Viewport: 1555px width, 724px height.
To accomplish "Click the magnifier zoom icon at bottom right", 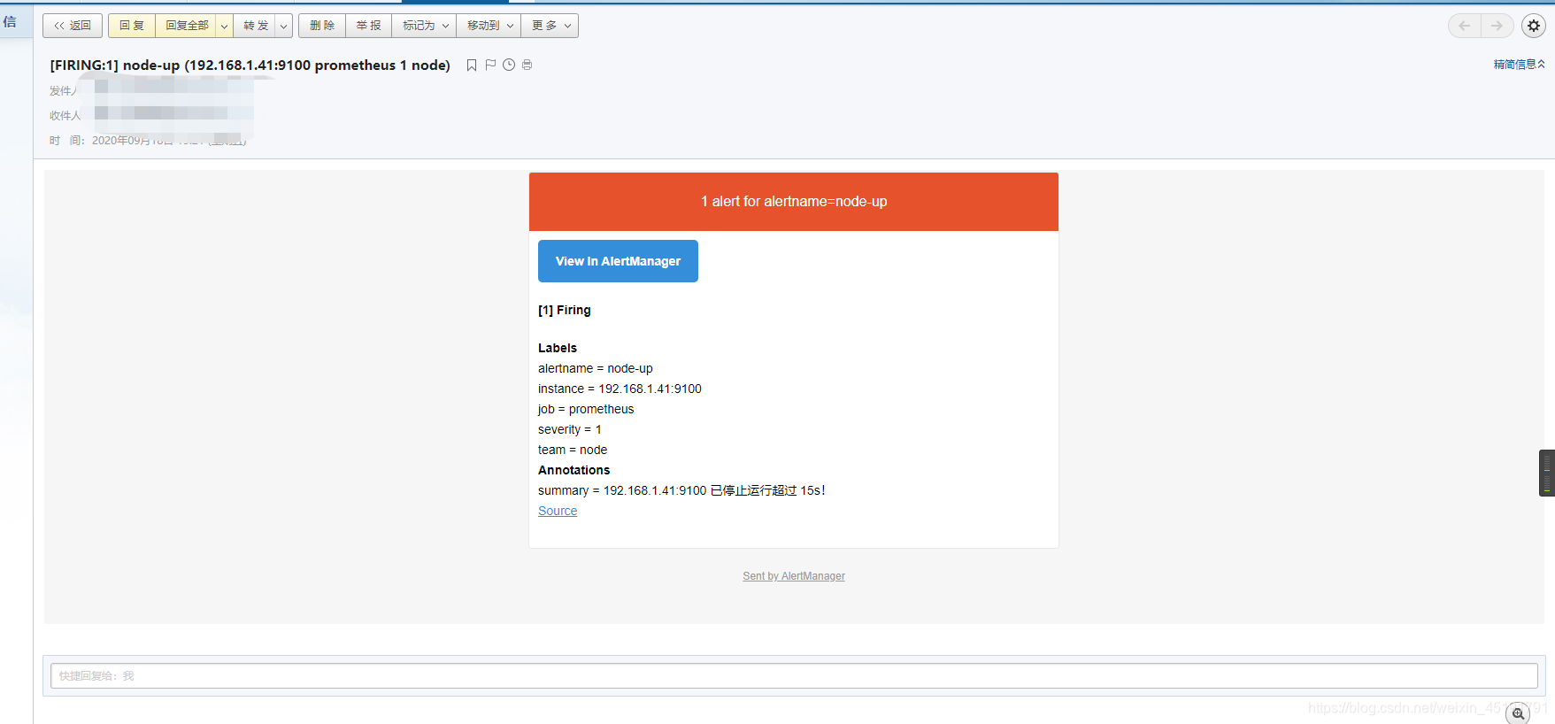I will 1518,713.
